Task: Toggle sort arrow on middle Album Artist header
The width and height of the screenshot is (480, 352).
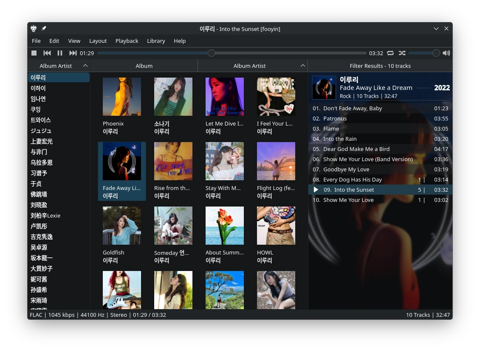Action: coord(303,66)
